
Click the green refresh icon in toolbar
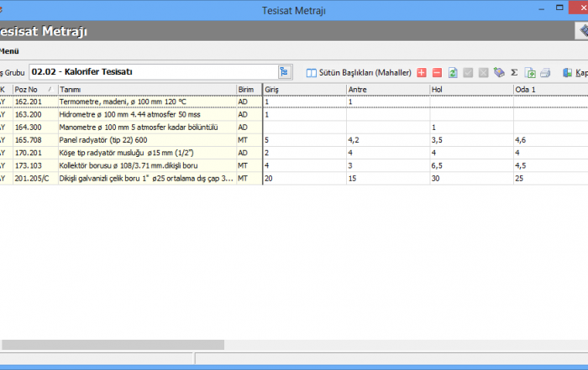coord(453,73)
